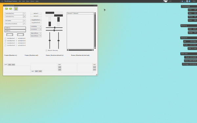Screen dimensions: 197x123
Task: Click the network tray icon in top panel
Action: pyautogui.click(x=185, y=1)
